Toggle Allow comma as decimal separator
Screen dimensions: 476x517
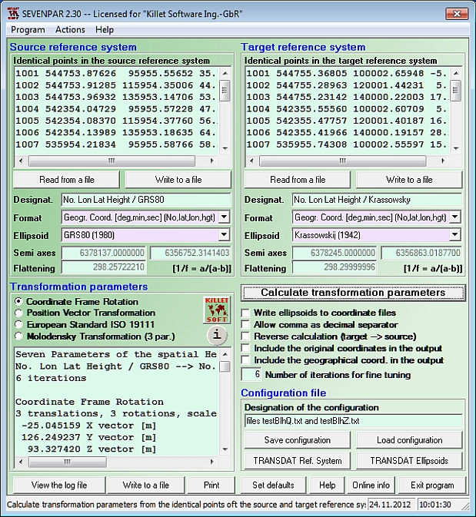click(245, 325)
